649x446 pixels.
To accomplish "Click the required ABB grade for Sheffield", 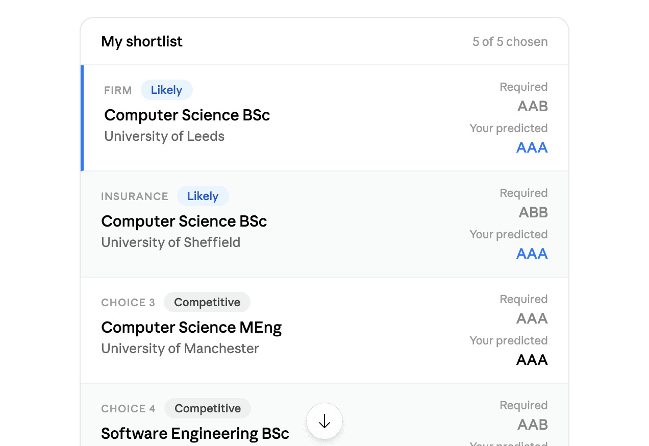I will 533,212.
